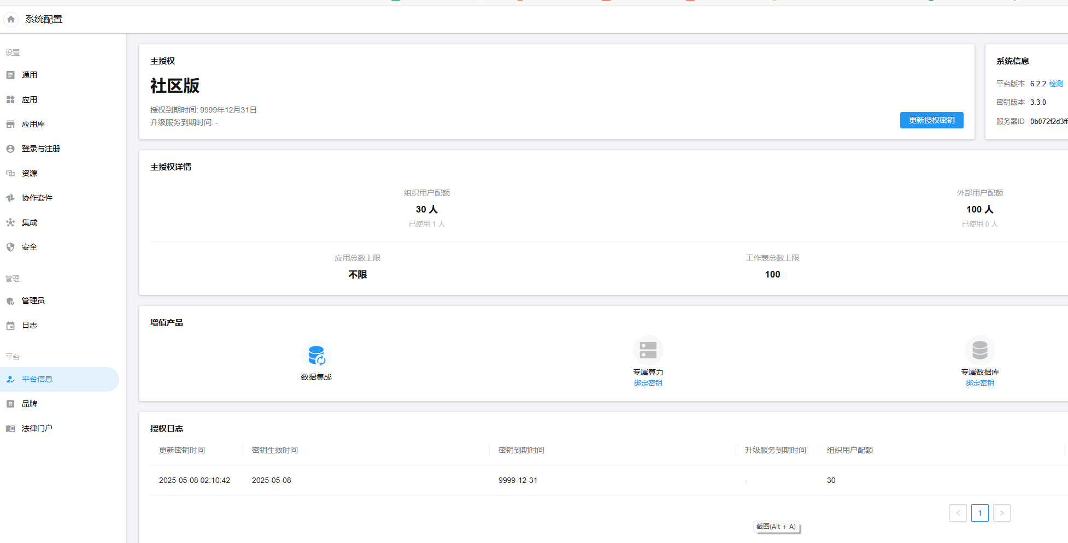Open the 日志 calendar icon entry
Screen dimensions: 1068x543
coord(10,326)
